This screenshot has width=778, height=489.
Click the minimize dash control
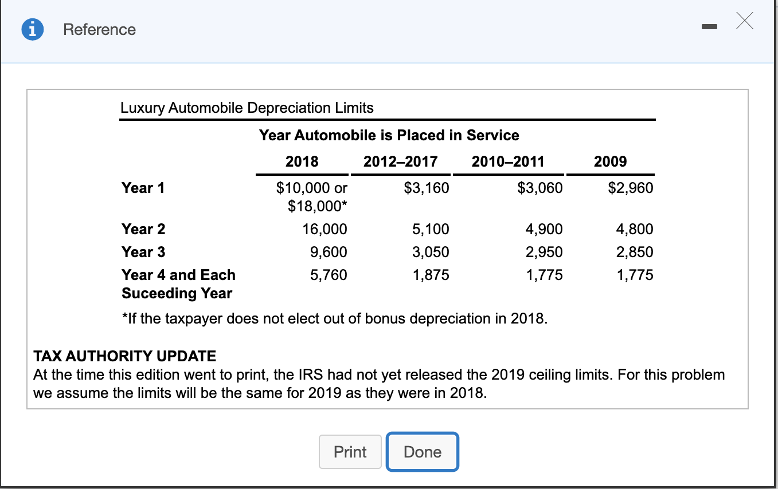point(709,26)
